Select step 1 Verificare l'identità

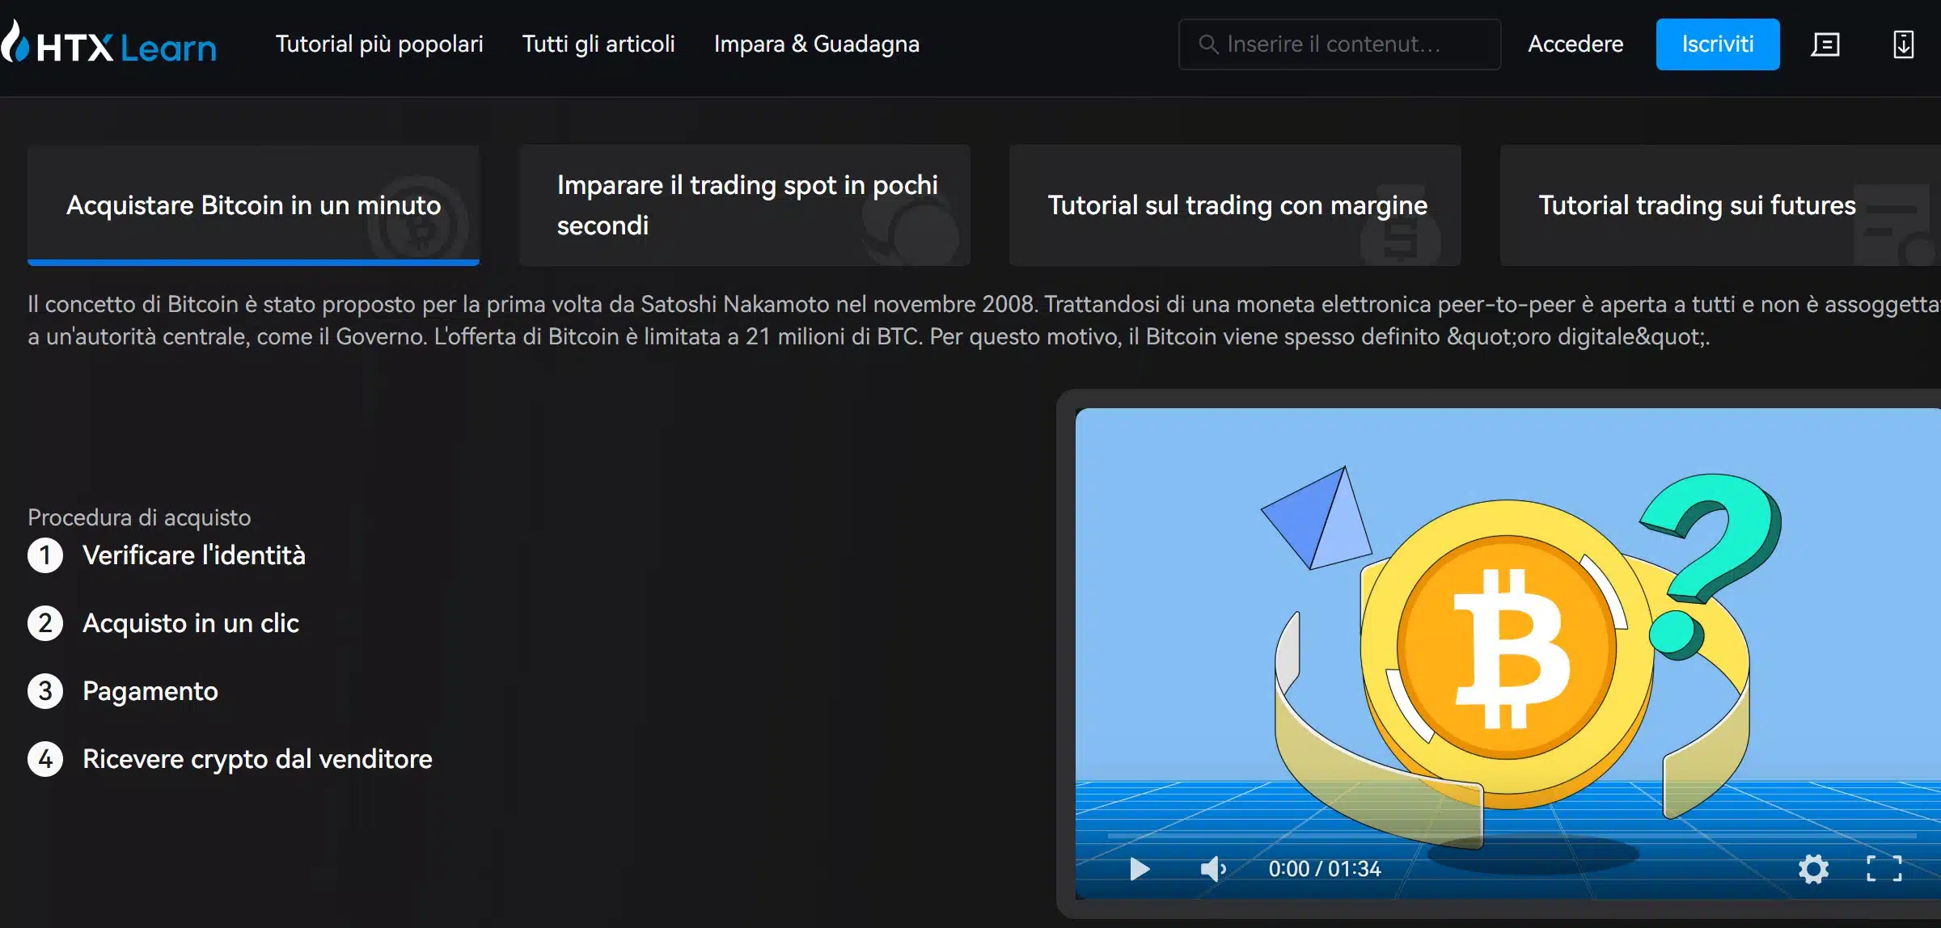click(193, 555)
